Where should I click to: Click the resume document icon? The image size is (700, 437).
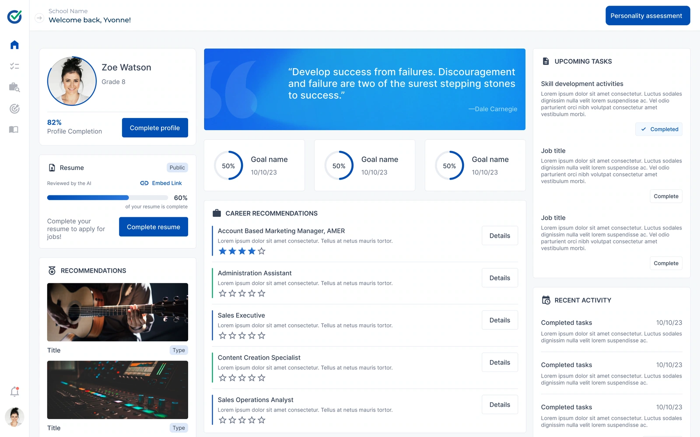point(52,168)
